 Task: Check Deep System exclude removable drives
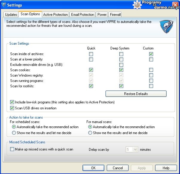pyautogui.click(x=121, y=65)
